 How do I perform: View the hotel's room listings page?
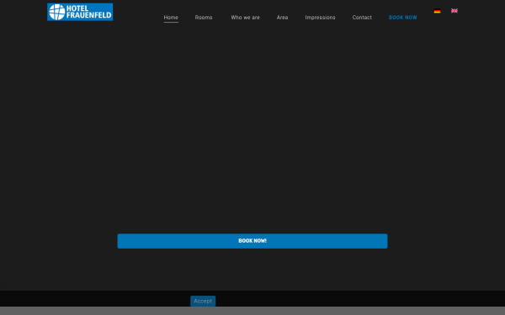tap(204, 18)
